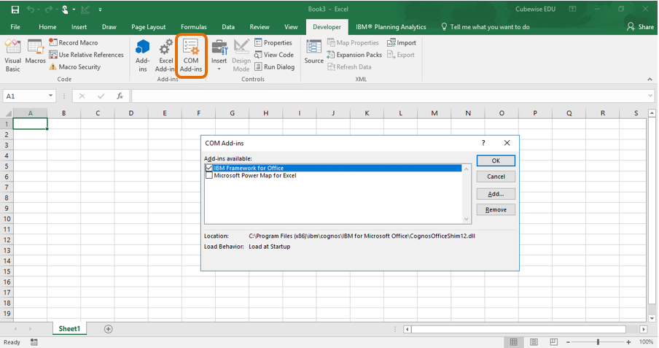Expand the formula bar
The image size is (659, 348).
(649, 96)
